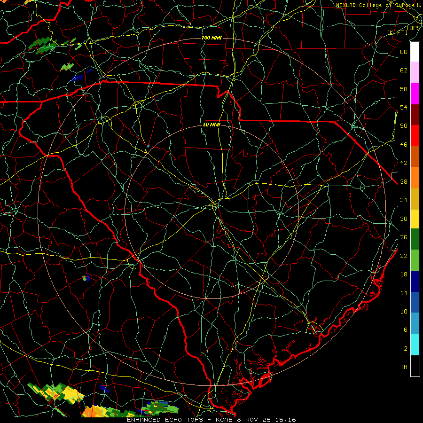Click the '34' legend value
This screenshot has height=423, width=423.
404,200
